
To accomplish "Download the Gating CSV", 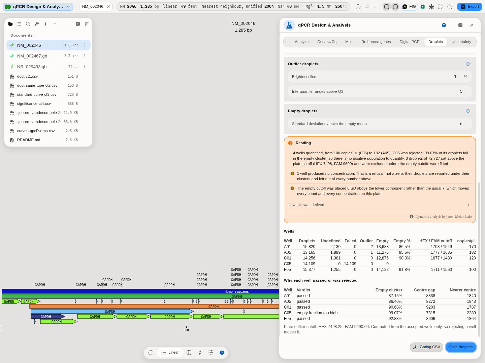I will [427, 347].
